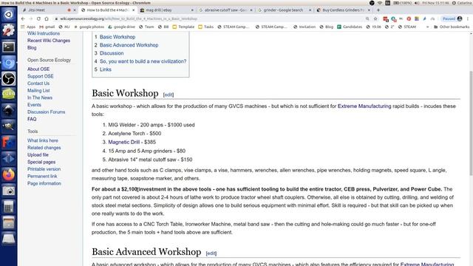
Task: Launch the Ubuntu dash from the dock
Action: pos(8,15)
